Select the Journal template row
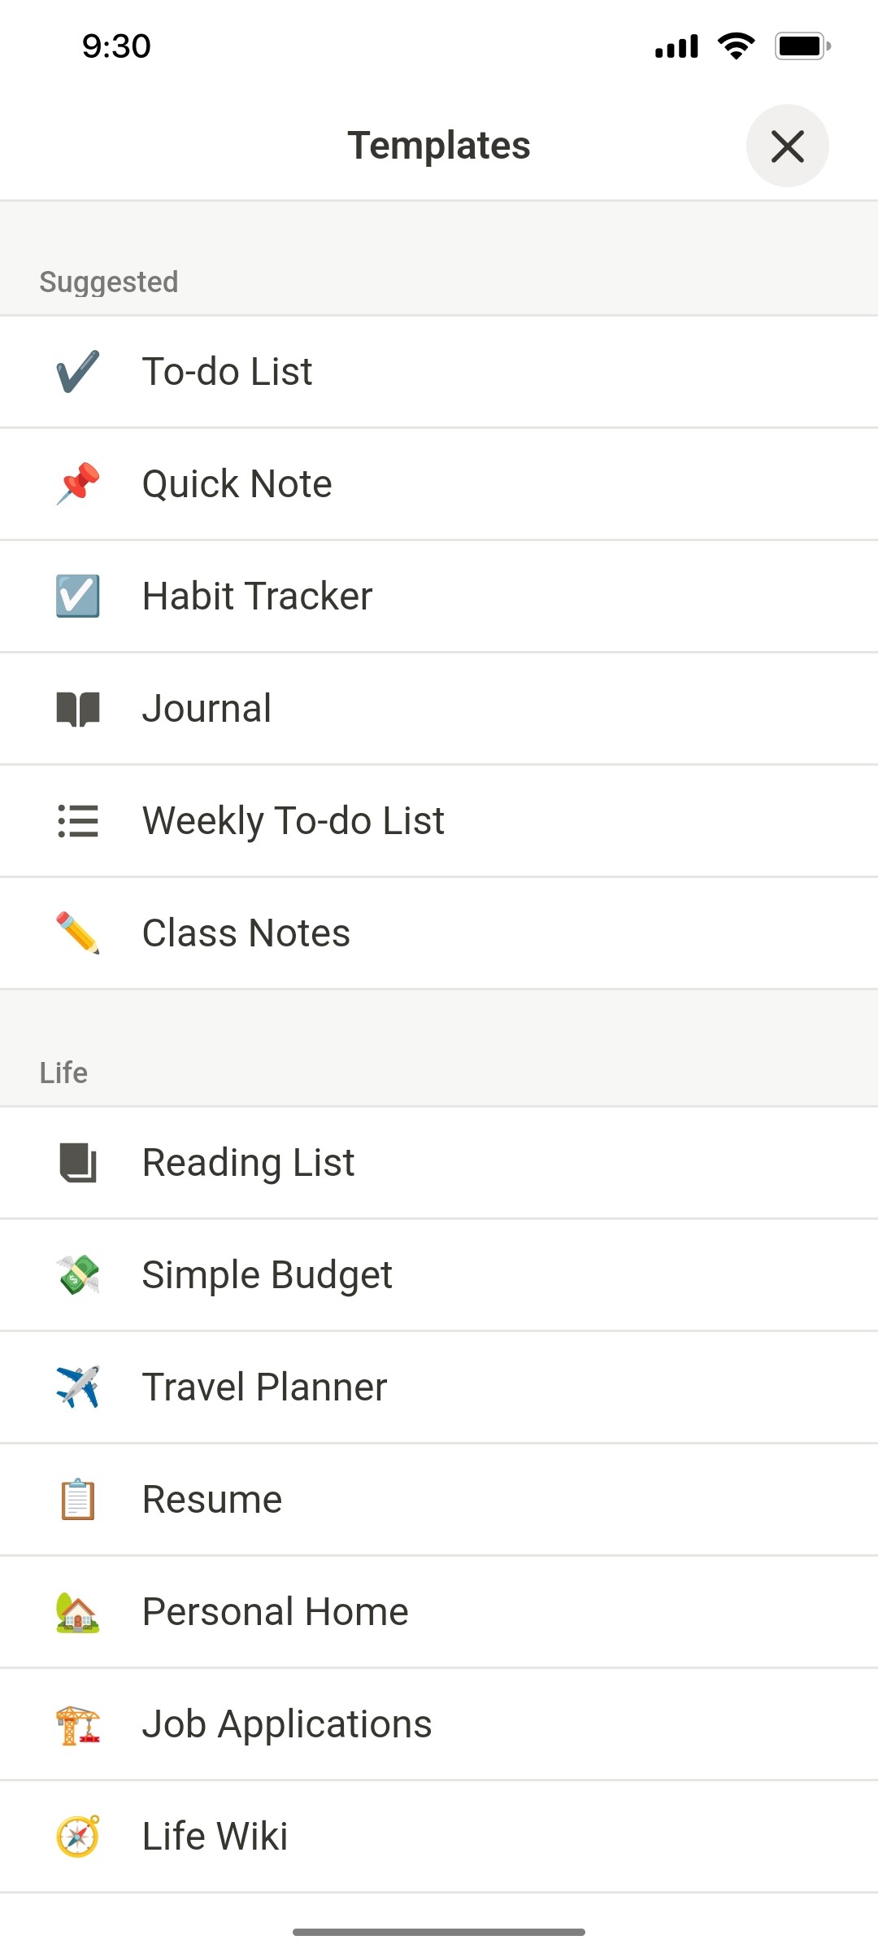 (x=439, y=707)
